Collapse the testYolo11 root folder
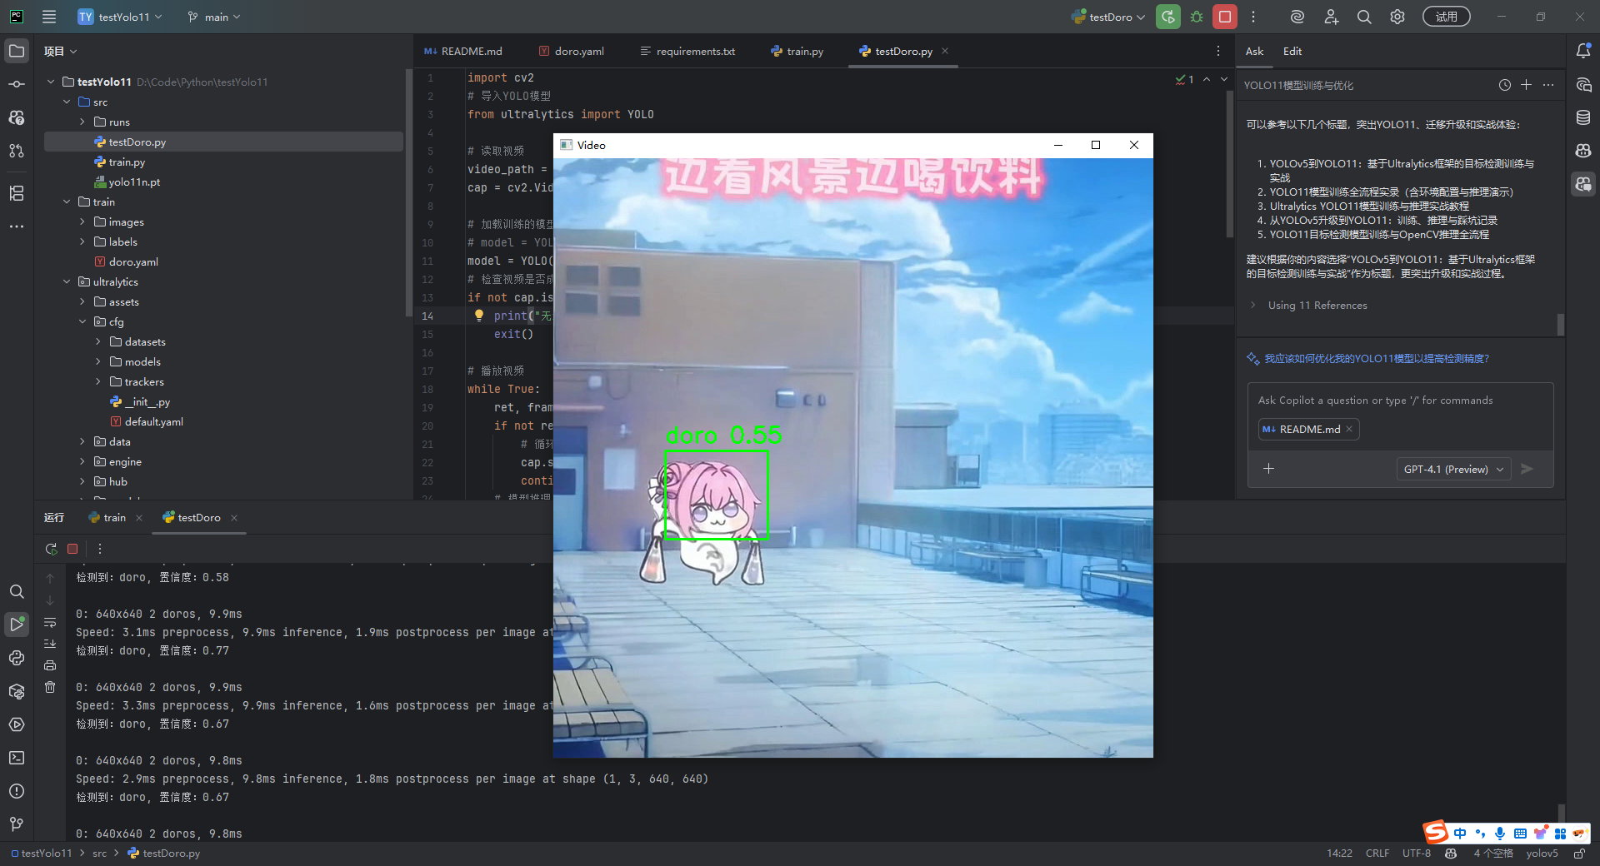This screenshot has width=1600, height=866. pyautogui.click(x=51, y=82)
